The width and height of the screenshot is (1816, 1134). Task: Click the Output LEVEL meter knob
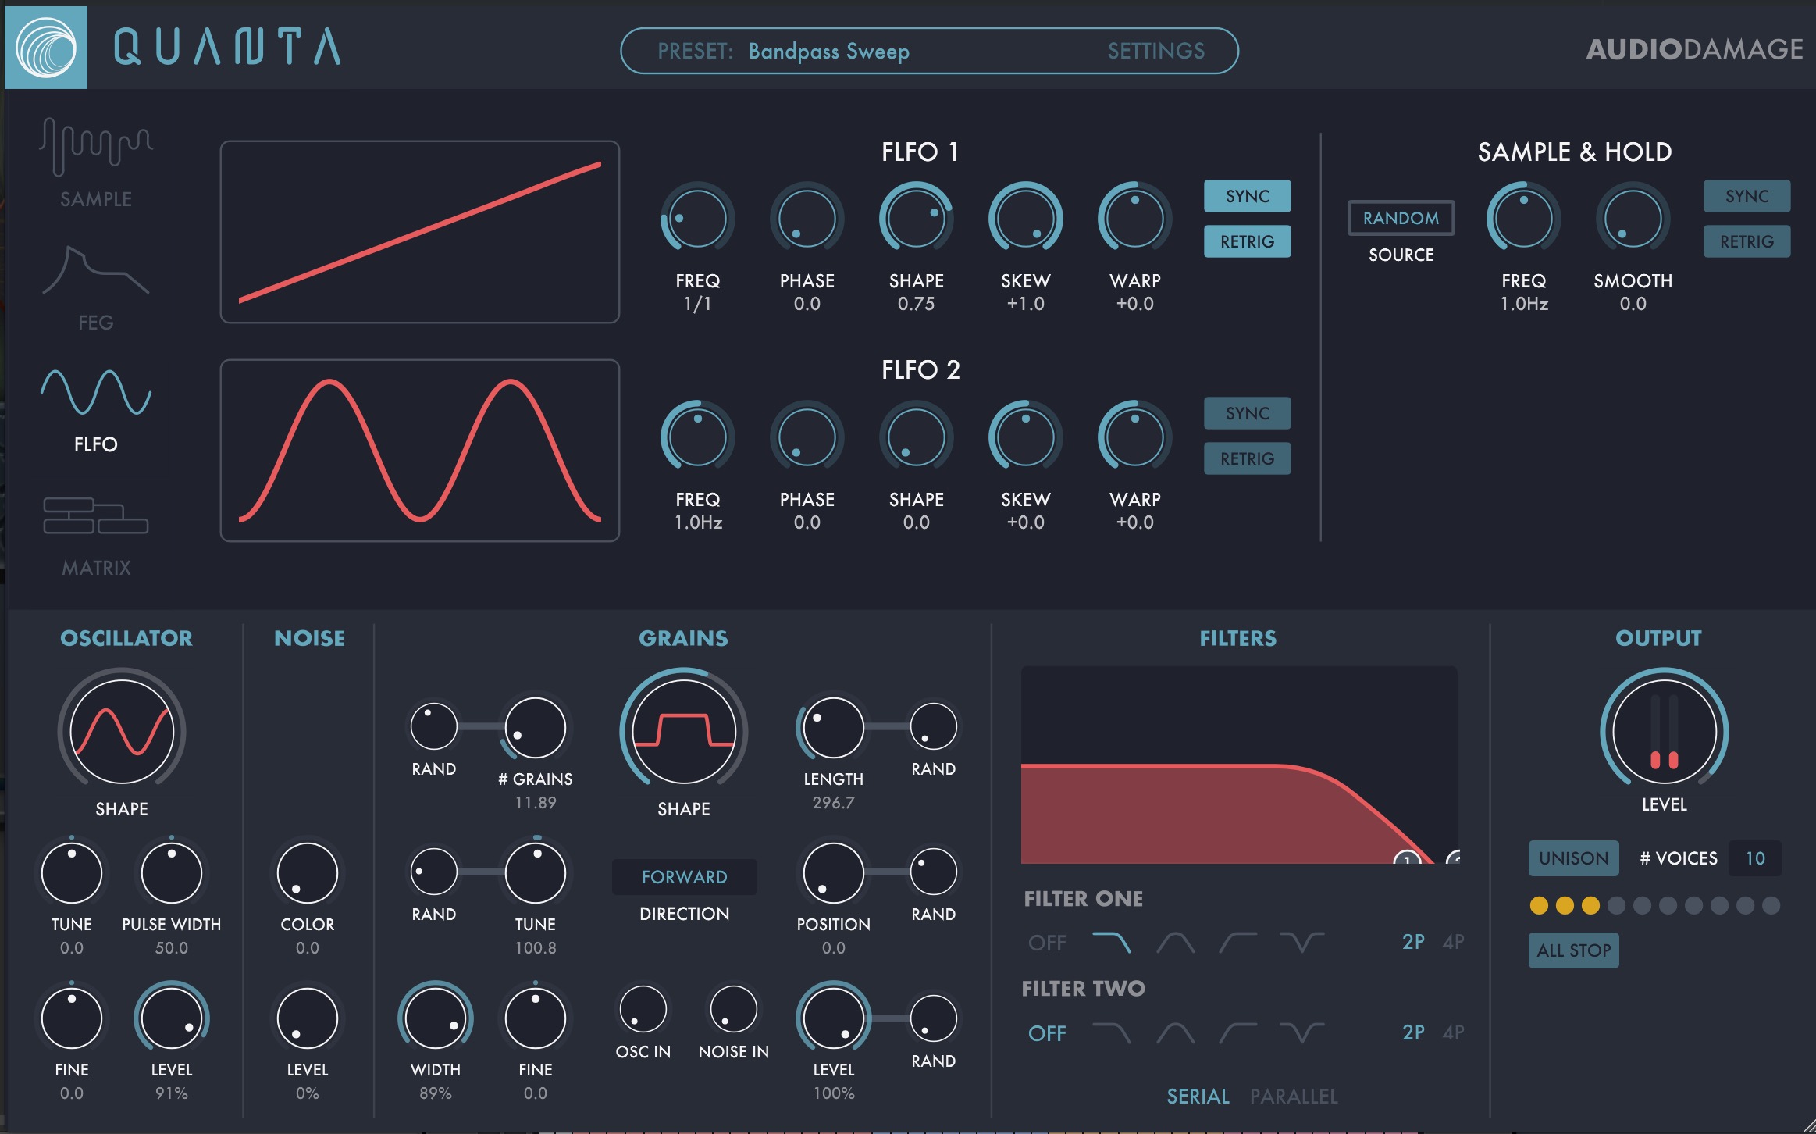pos(1664,731)
